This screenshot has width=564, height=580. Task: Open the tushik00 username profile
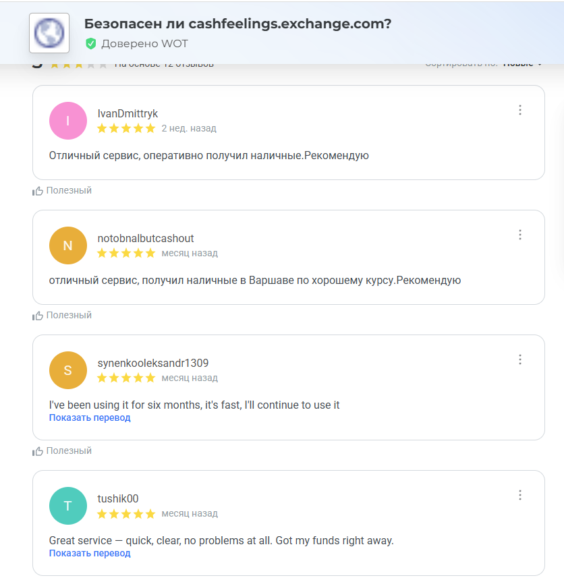coord(118,498)
